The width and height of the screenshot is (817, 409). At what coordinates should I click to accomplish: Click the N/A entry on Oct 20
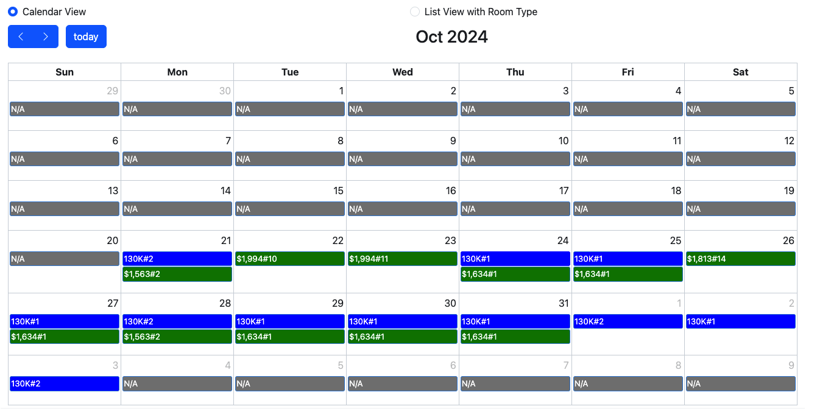pyautogui.click(x=65, y=259)
